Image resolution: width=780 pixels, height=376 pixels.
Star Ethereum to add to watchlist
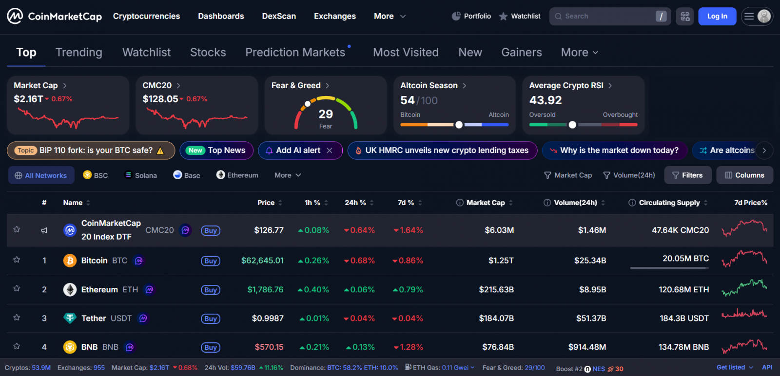pos(17,288)
